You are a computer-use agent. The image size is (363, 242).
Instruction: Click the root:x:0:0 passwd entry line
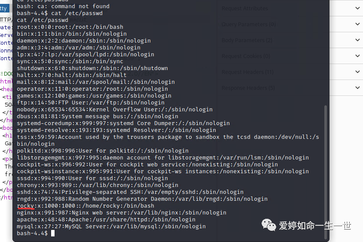coord(70,27)
